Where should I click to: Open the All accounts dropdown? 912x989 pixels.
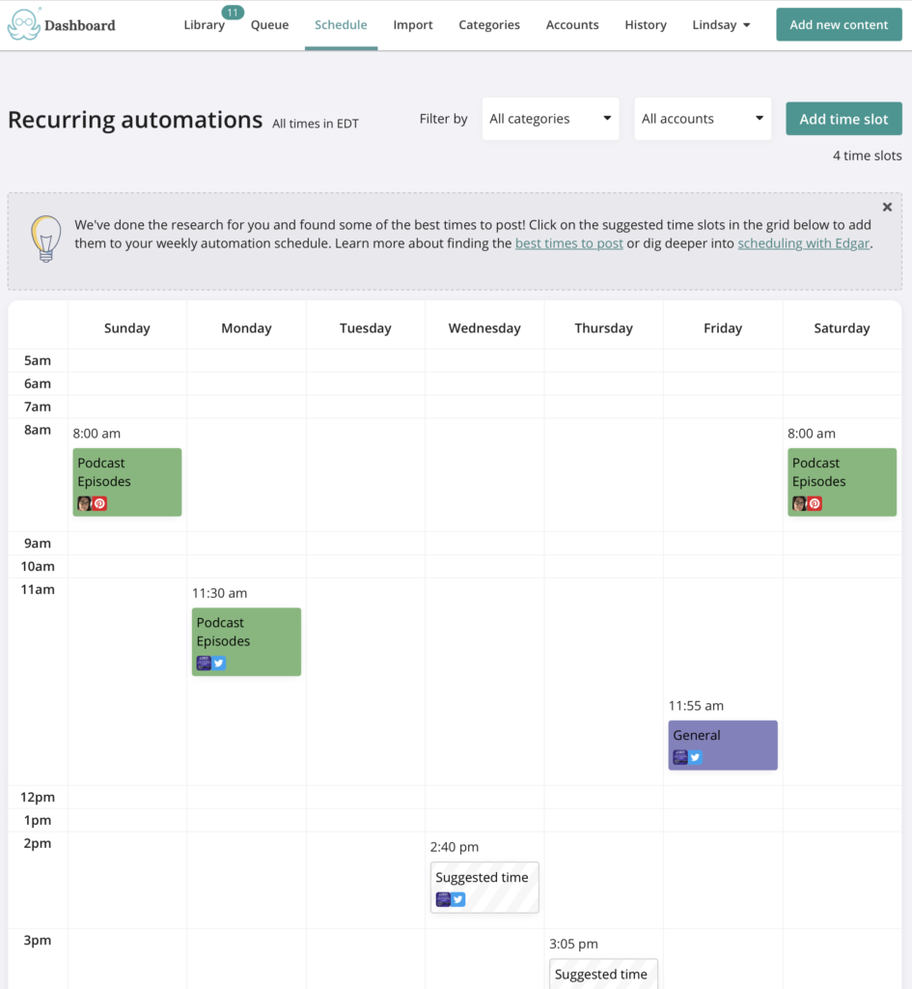[x=703, y=118]
